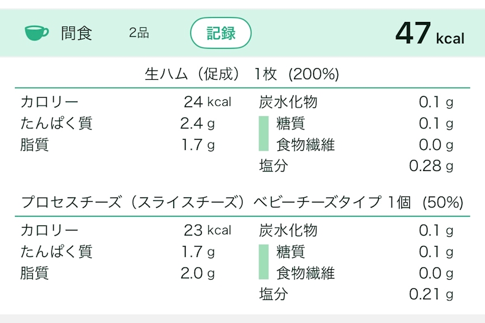Tap the 2品 item count

point(139,33)
